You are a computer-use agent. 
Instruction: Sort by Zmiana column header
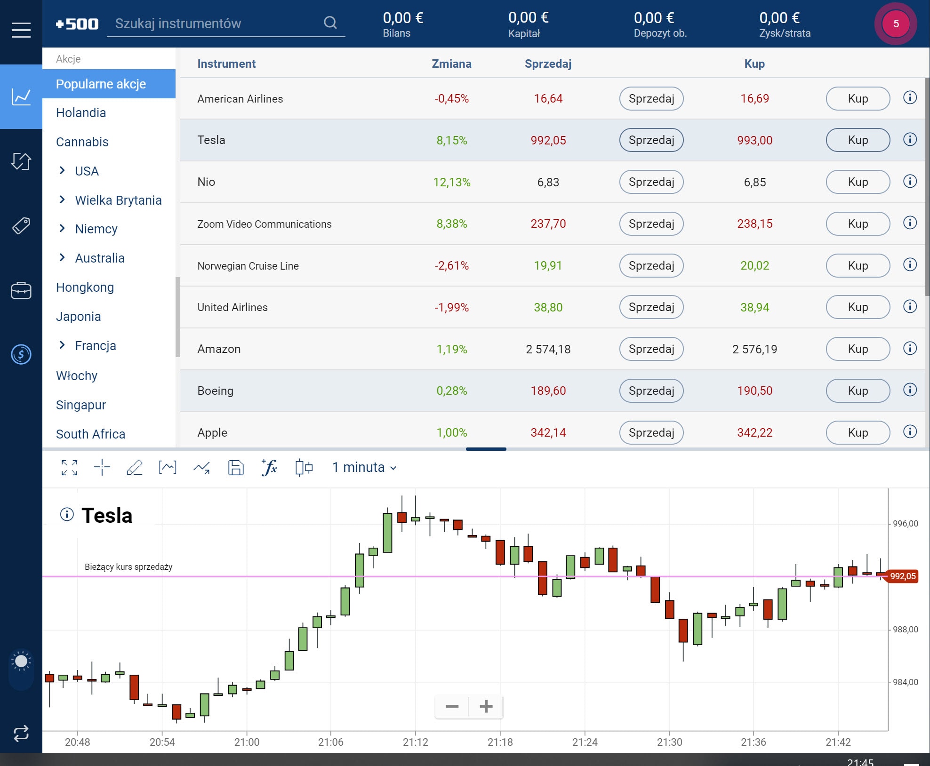coord(451,64)
